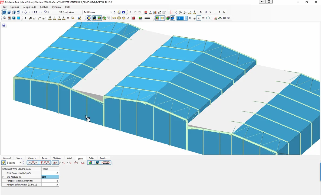Open the red cube colour picker dropdown
This screenshot has height=195, width=321.
(x=137, y=18)
